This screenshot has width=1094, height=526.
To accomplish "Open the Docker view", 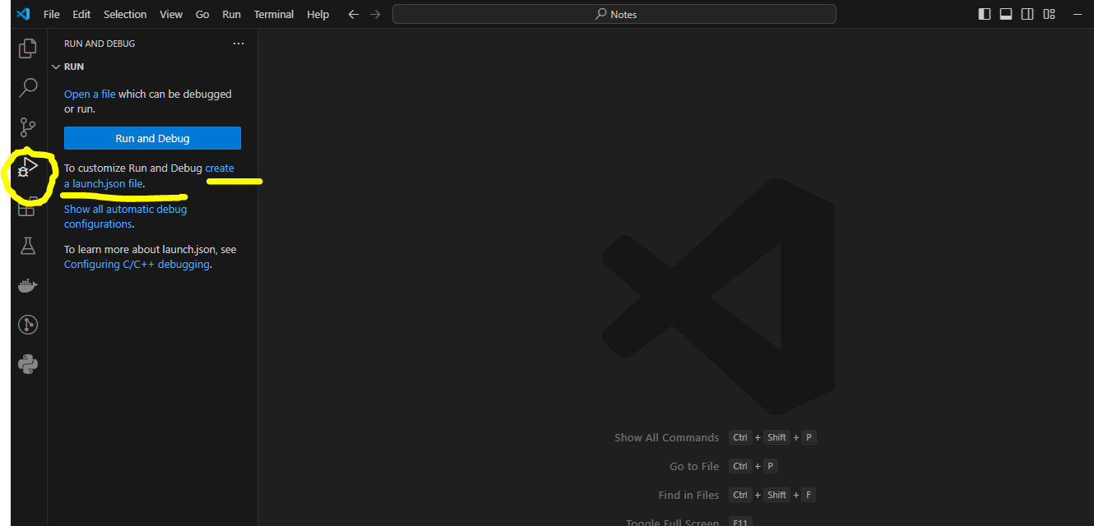I will click(x=28, y=285).
